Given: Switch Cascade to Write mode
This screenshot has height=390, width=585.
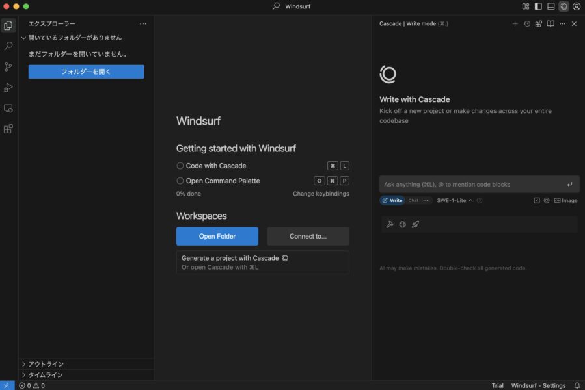Looking at the screenshot, I should pyautogui.click(x=392, y=201).
